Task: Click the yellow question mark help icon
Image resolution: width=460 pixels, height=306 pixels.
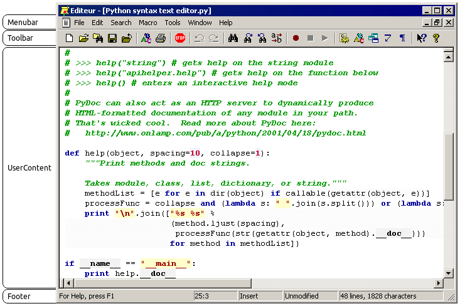Action: 437,38
